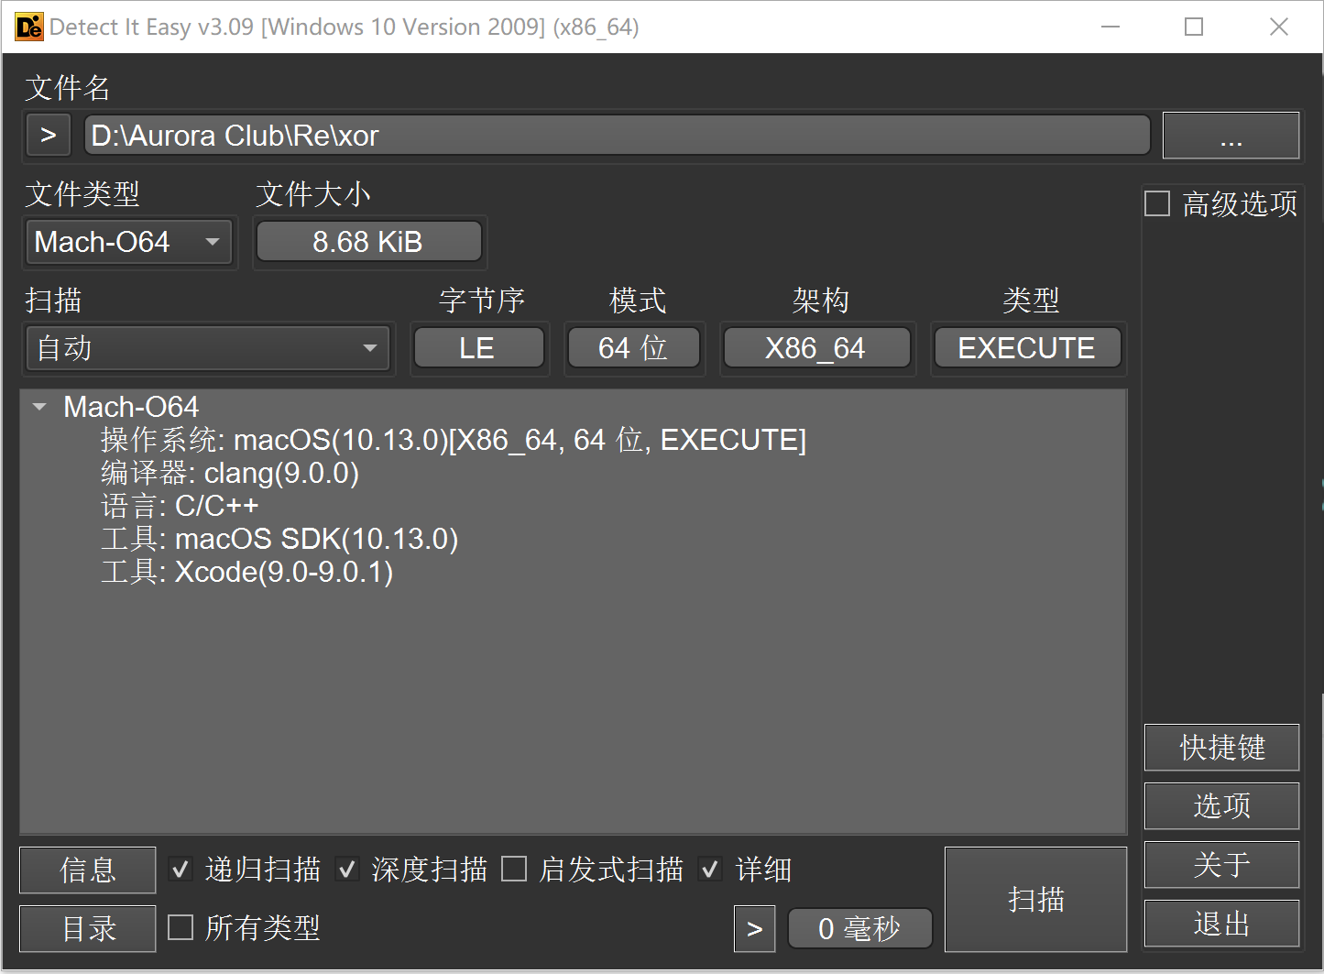Click the '>' button next to 0 毫秒
The height and width of the screenshot is (974, 1324).
pyautogui.click(x=755, y=929)
